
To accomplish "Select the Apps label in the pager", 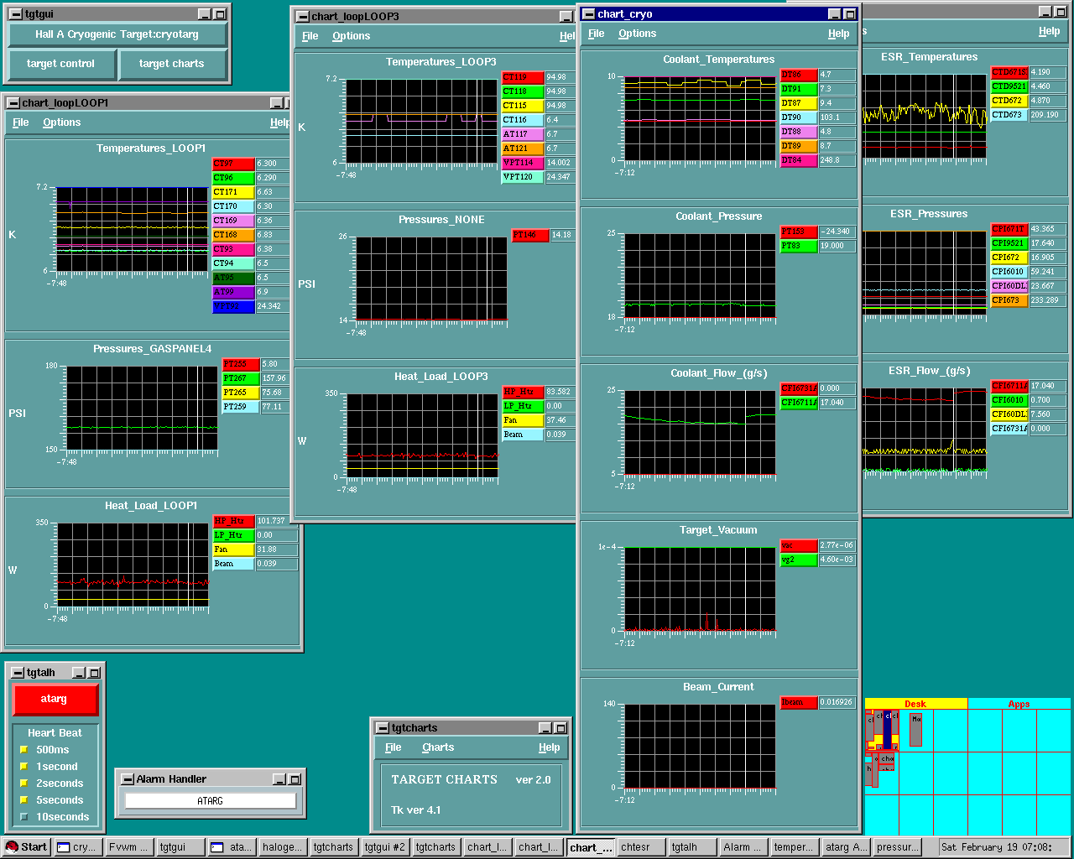I will click(1019, 704).
